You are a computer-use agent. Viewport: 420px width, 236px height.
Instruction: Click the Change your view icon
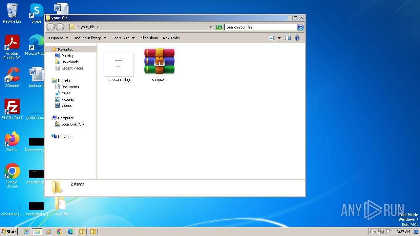coord(271,38)
